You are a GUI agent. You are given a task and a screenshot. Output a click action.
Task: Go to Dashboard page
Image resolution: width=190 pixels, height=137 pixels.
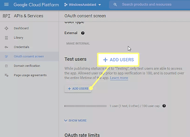tap(21, 28)
